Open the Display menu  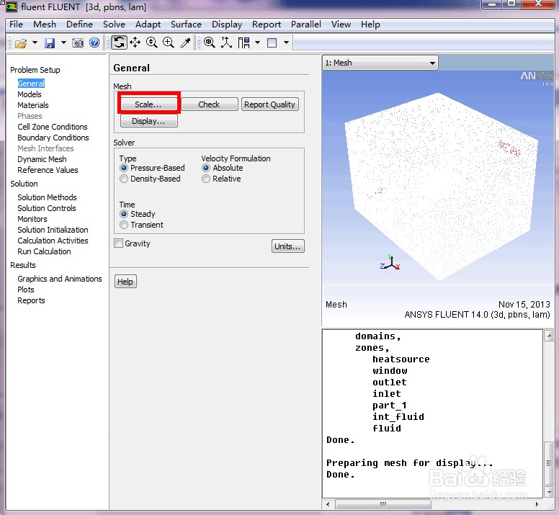[227, 24]
